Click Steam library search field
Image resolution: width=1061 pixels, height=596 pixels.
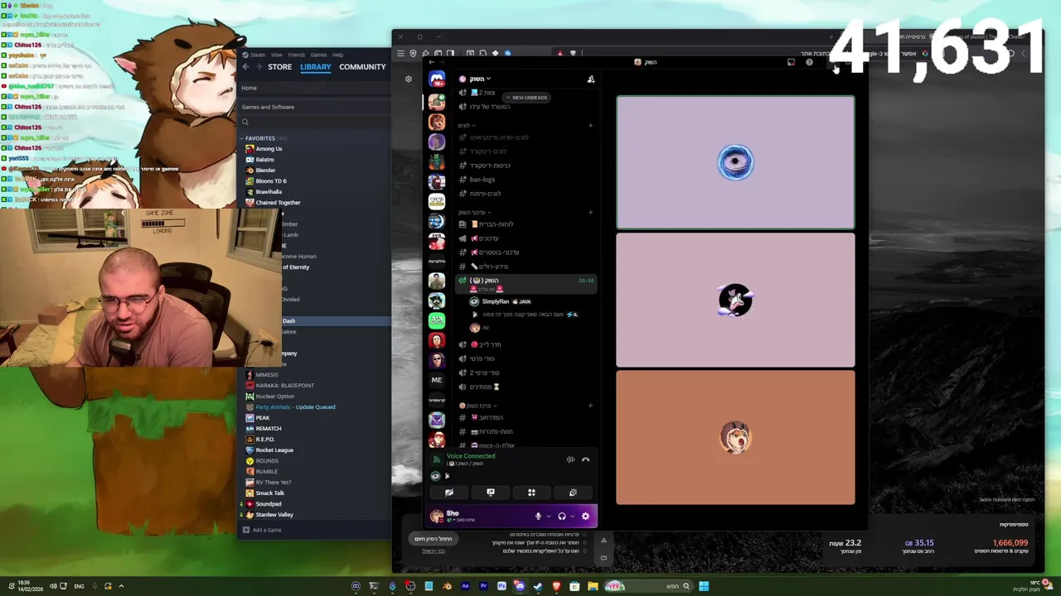tap(315, 122)
